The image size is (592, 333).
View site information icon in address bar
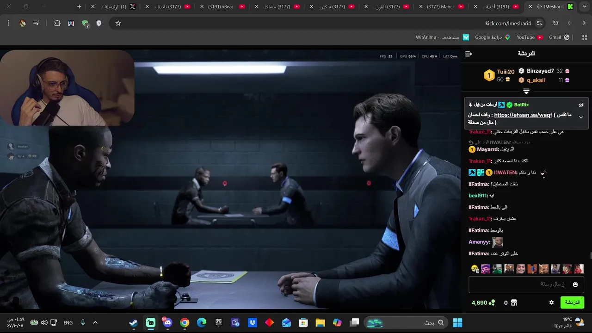[539, 23]
